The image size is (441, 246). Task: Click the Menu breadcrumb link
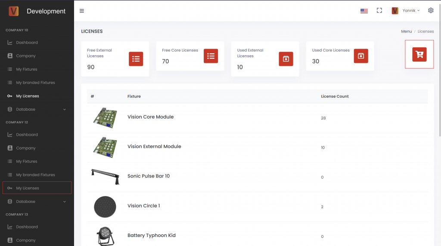(x=406, y=31)
